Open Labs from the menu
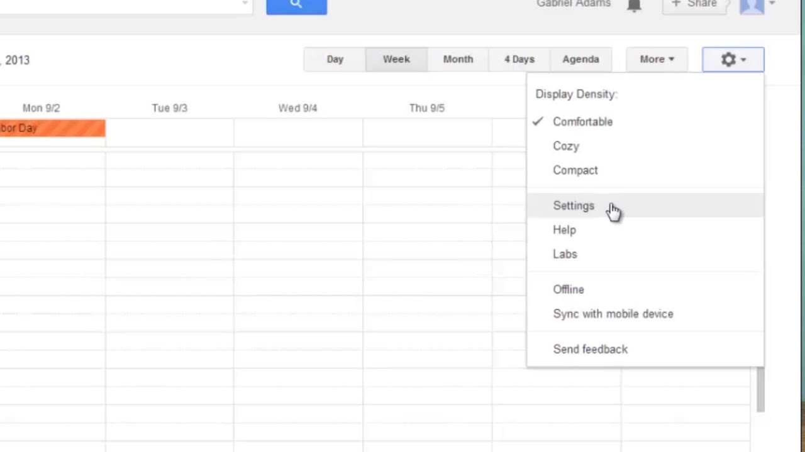805x452 pixels. pyautogui.click(x=565, y=254)
